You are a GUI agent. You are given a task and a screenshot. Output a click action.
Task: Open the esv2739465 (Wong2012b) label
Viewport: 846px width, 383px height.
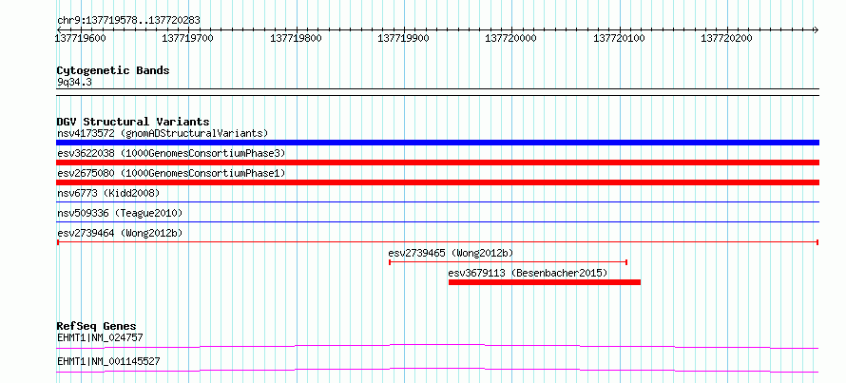(451, 253)
